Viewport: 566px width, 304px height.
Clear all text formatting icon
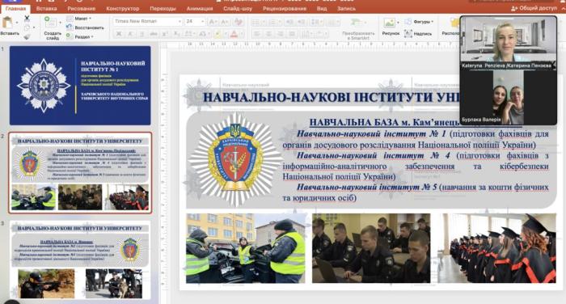click(239, 22)
